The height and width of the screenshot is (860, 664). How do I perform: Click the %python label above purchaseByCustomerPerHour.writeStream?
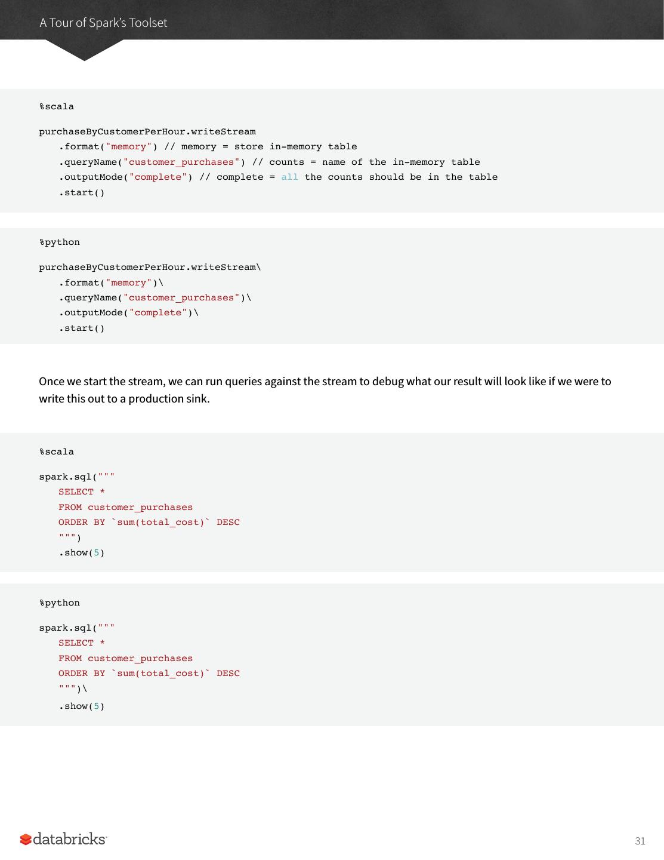[x=60, y=242]
